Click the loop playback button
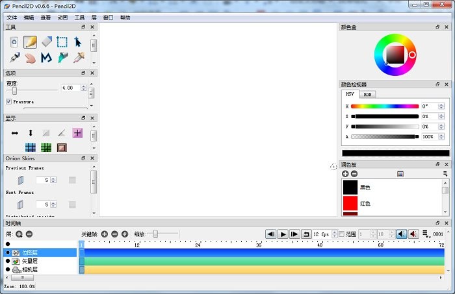Viewport: 455px width, 294px height. [306, 234]
